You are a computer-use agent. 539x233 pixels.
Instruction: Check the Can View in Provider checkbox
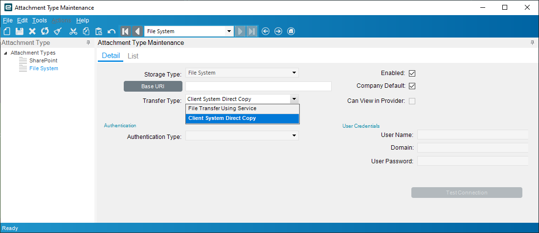(x=412, y=101)
